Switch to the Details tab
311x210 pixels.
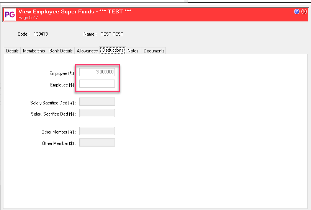click(x=12, y=51)
